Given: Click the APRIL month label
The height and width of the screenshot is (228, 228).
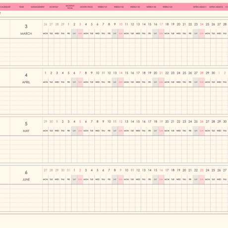Looking at the screenshot, I should 26,82.
